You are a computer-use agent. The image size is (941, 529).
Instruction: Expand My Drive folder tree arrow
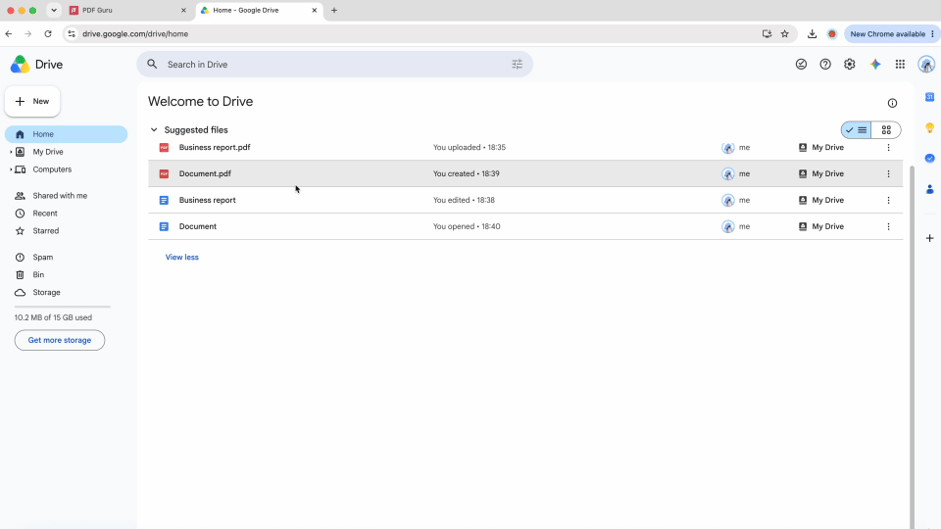click(x=11, y=153)
